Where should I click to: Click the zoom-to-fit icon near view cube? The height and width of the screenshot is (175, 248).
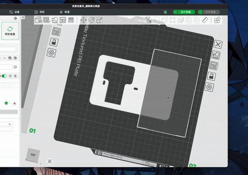click(50, 161)
